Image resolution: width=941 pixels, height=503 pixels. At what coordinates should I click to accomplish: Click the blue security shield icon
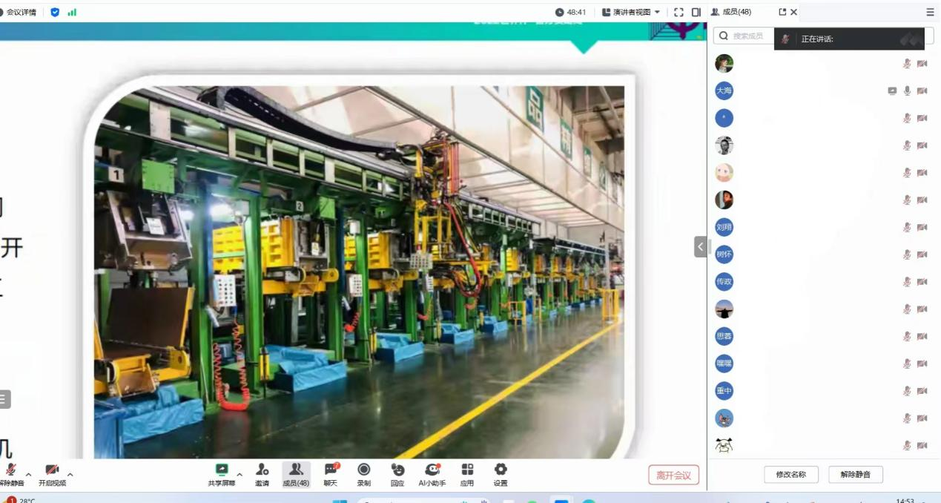tap(55, 12)
